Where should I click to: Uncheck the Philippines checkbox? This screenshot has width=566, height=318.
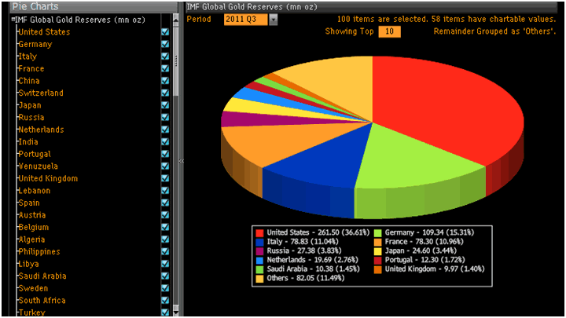[165, 251]
